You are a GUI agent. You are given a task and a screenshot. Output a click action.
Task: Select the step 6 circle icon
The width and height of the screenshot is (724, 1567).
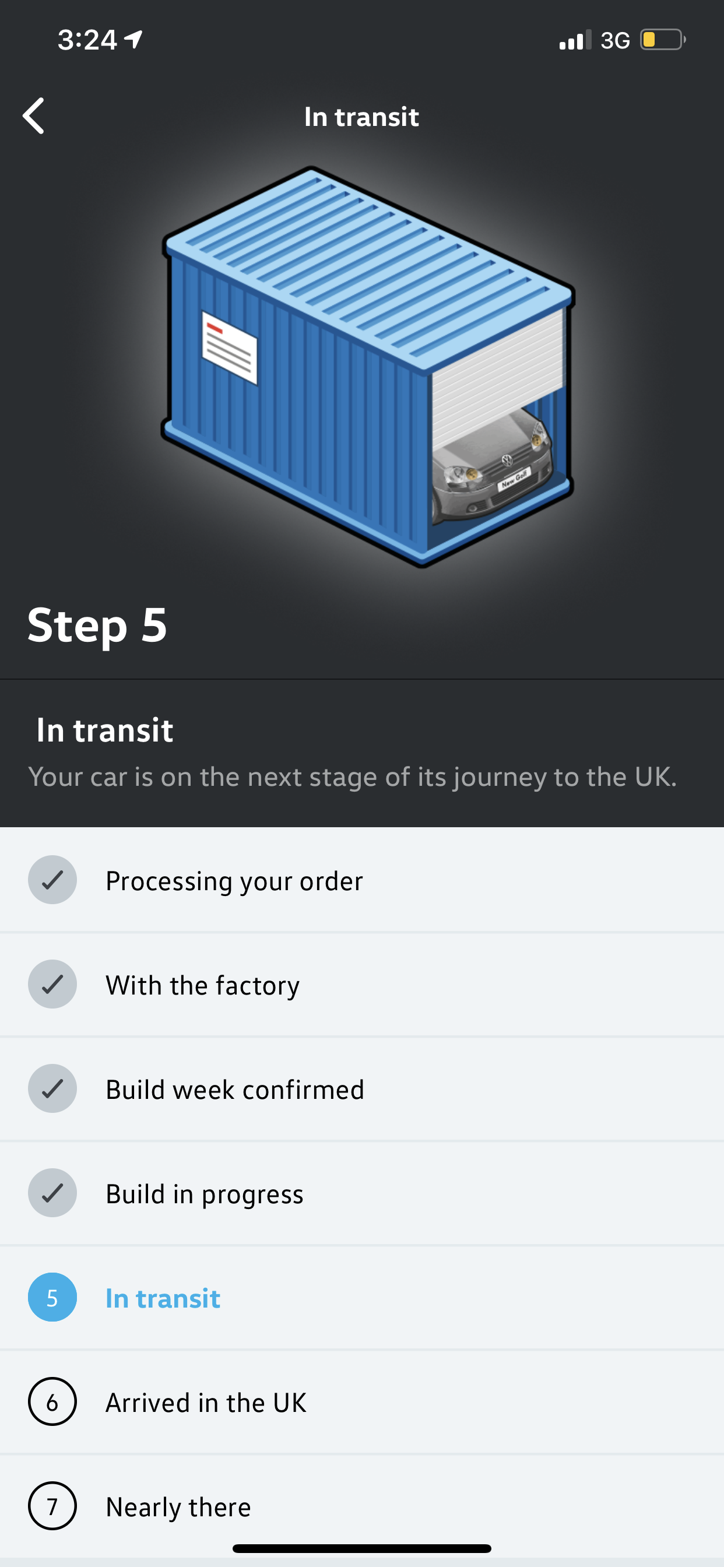[x=52, y=1402]
